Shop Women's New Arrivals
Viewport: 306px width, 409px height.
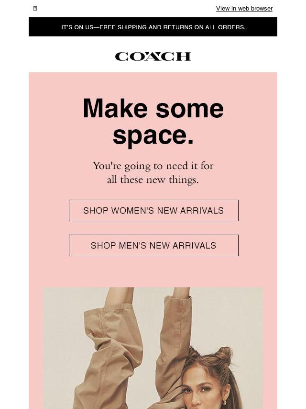[x=153, y=211]
